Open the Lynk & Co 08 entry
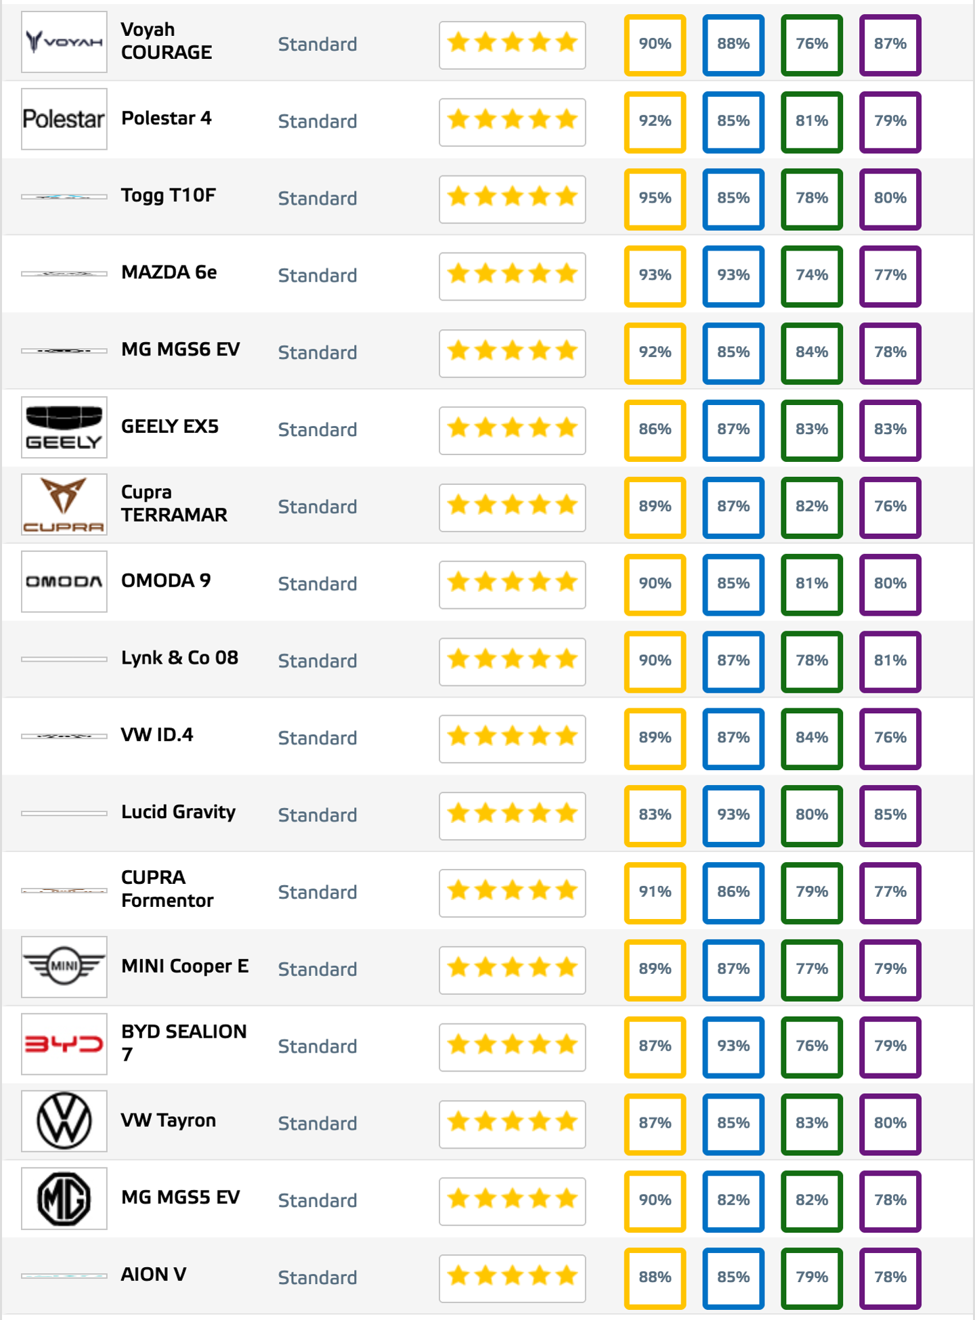975x1320 pixels. click(x=179, y=658)
